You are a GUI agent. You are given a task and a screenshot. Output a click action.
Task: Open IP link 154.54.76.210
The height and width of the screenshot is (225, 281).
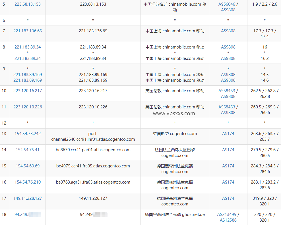(x=28, y=182)
